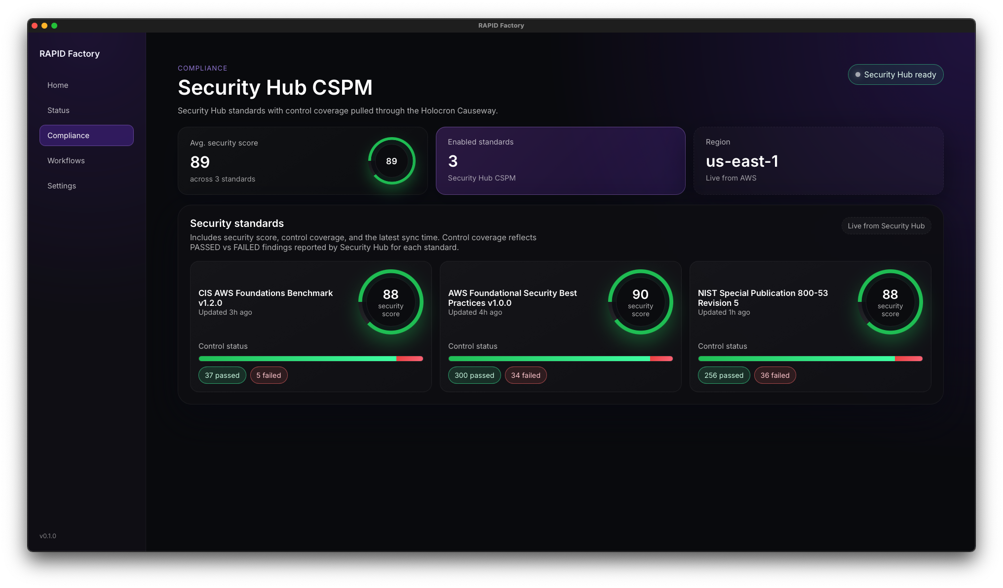Select the Enabled standards card
The width and height of the screenshot is (1003, 588).
560,161
